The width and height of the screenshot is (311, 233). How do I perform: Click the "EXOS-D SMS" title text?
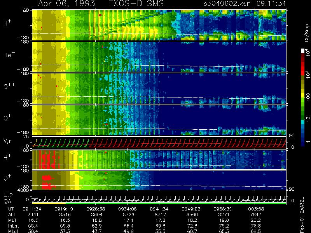tap(136, 3)
